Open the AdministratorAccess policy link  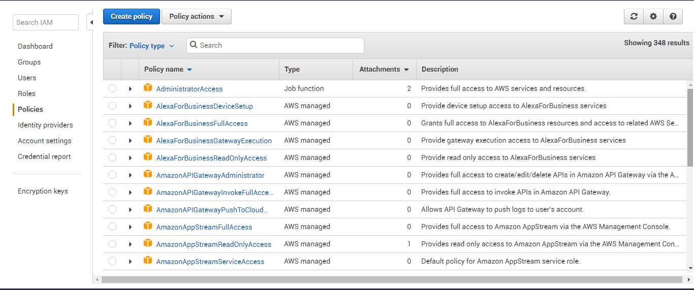190,89
